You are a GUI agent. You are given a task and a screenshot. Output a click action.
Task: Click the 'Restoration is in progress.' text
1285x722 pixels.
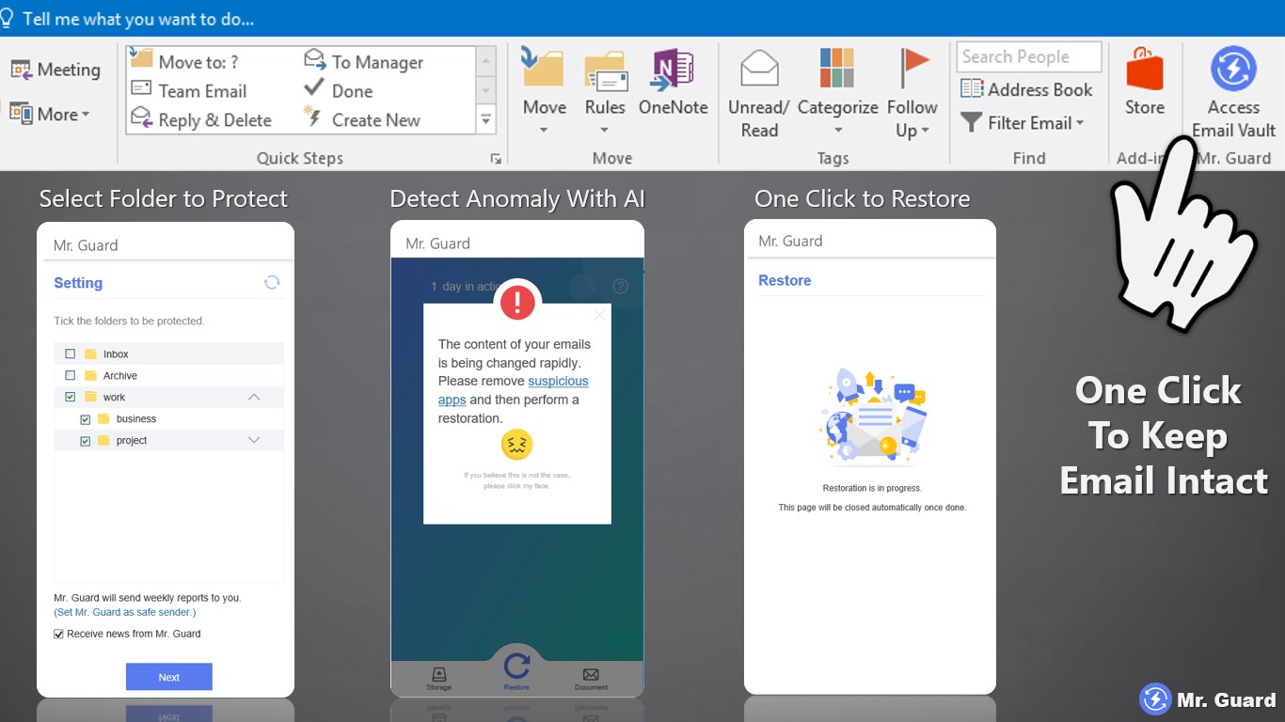coord(872,488)
